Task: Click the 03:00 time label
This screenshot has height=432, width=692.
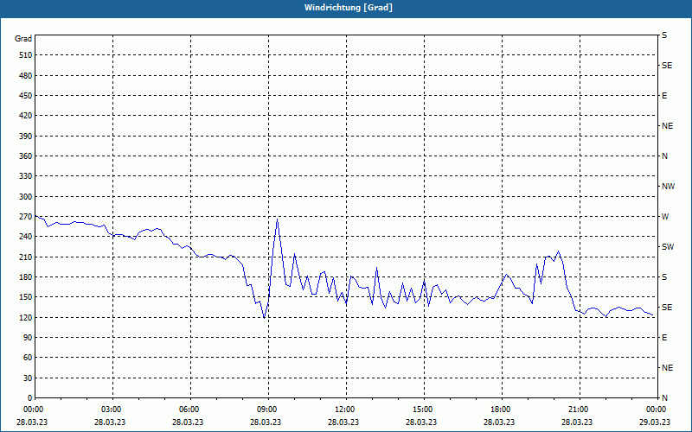Action: pos(112,410)
